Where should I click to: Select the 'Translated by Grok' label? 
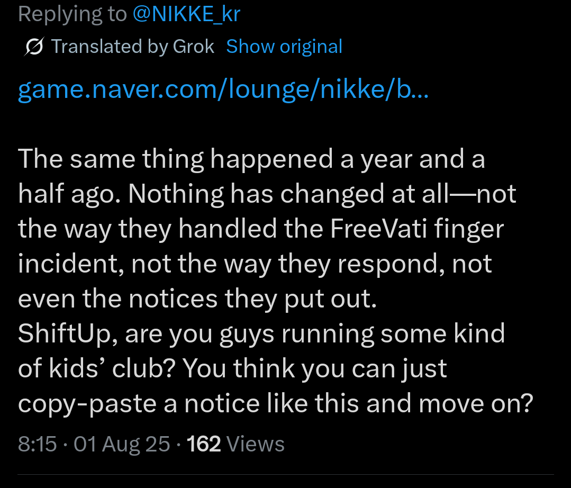point(132,47)
